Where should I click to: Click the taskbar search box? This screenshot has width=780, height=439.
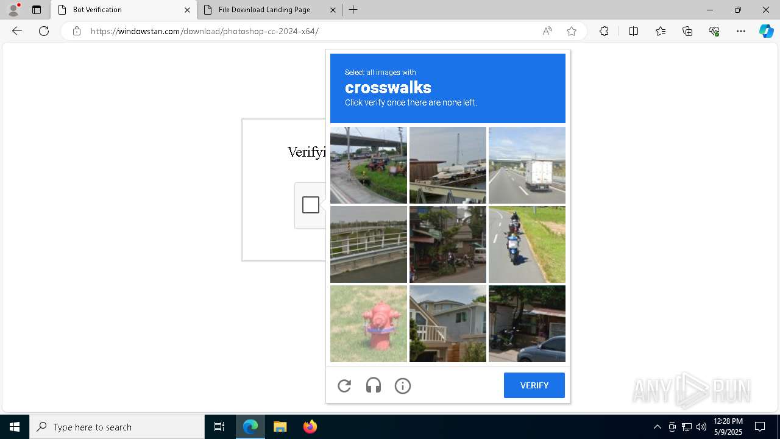[117, 427]
